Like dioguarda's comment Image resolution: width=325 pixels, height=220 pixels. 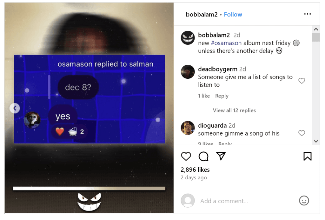pyautogui.click(x=302, y=133)
